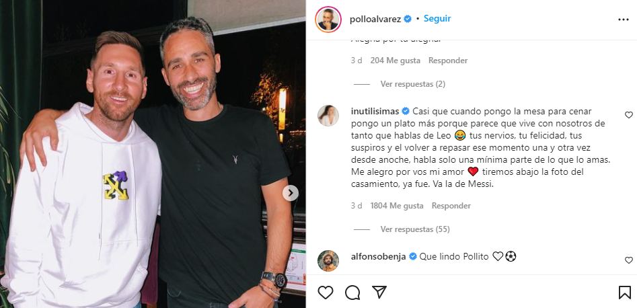This screenshot has height=308, width=637.
Task: Share the post via paper plane icon
Action: (x=379, y=292)
